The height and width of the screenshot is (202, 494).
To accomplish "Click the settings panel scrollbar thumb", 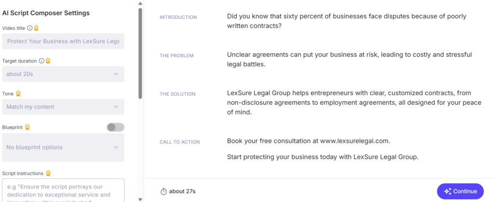I will (x=140, y=53).
